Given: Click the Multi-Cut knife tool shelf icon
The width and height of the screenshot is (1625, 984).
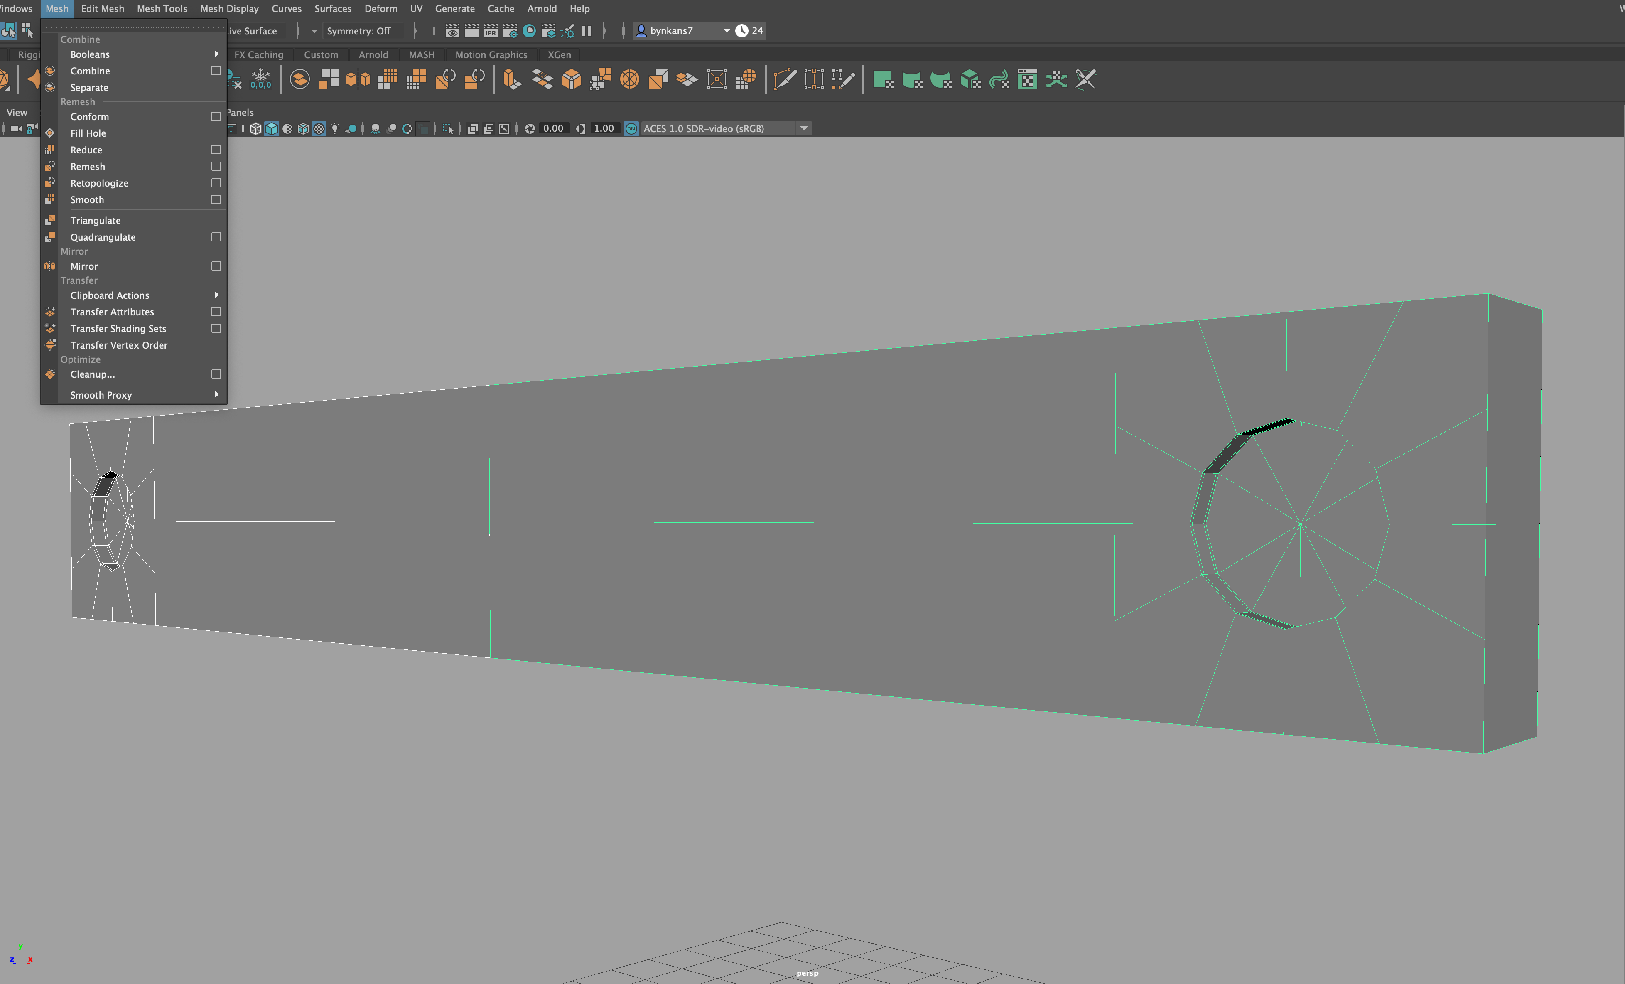Looking at the screenshot, I should point(785,79).
